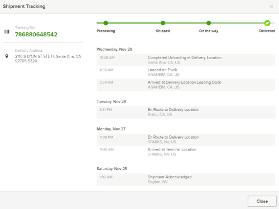
Task: Select the Loaded on Truck entry
Action: (186, 72)
